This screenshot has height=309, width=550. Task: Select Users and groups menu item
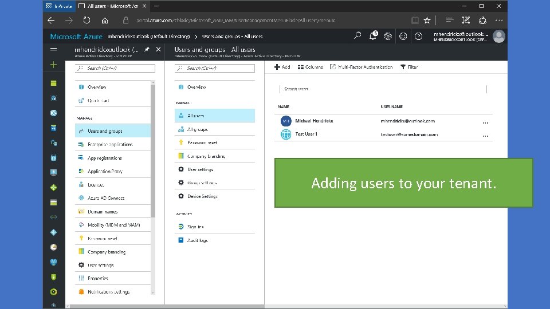click(113, 131)
